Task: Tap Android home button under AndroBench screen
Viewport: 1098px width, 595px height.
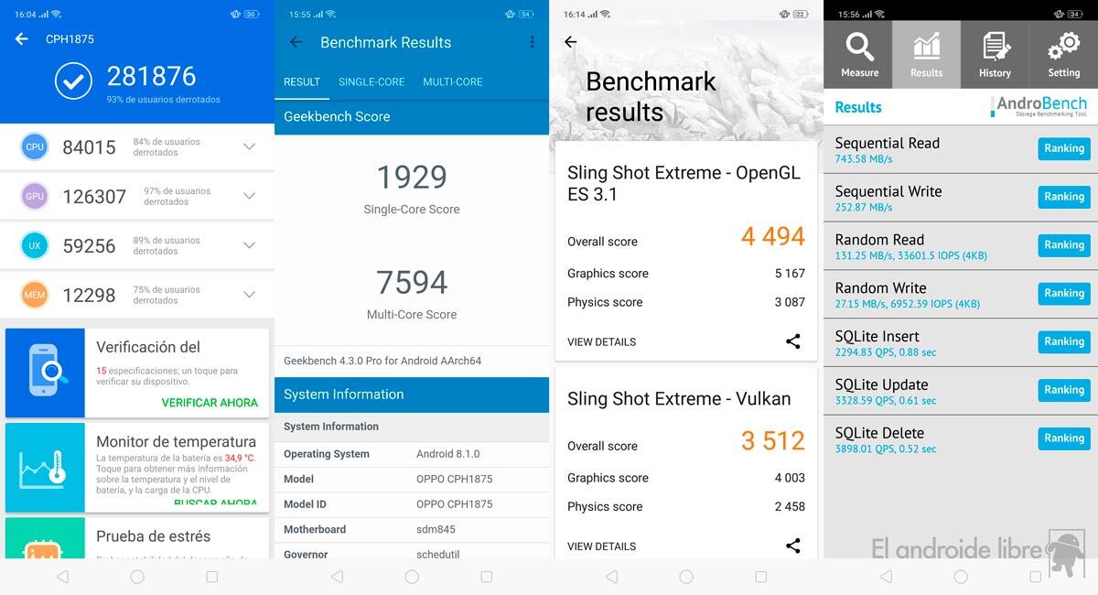Action: 961,577
